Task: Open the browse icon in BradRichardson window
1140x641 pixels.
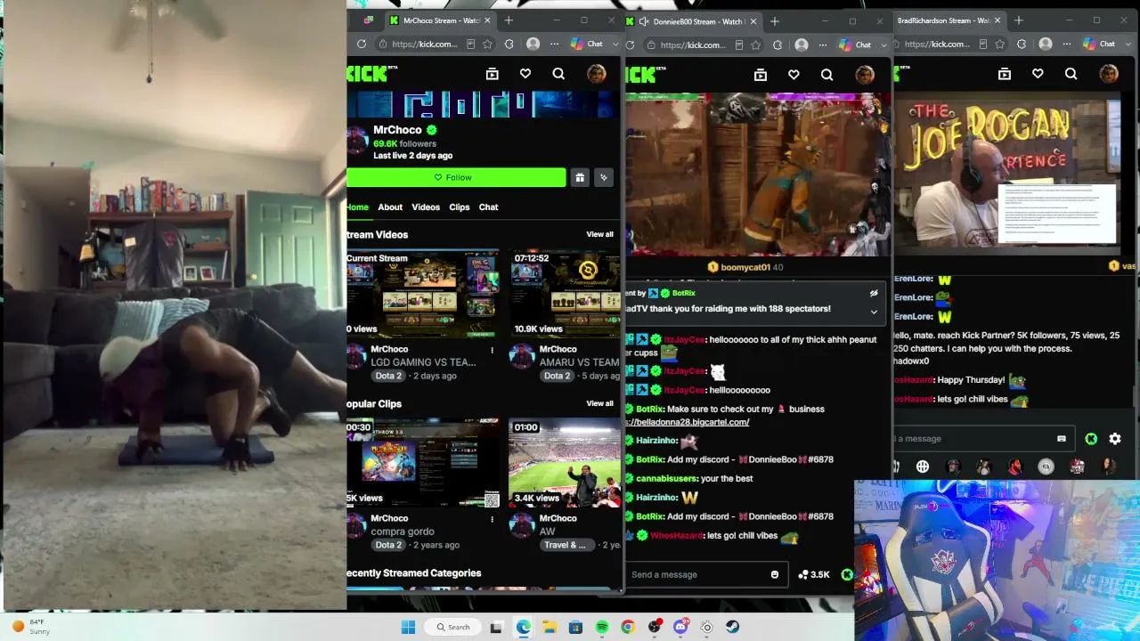Action: click(x=1004, y=74)
